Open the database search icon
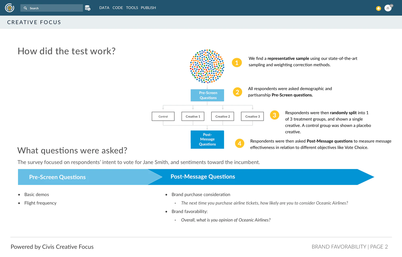Viewport: 402px width, 257px height. coord(87,8)
